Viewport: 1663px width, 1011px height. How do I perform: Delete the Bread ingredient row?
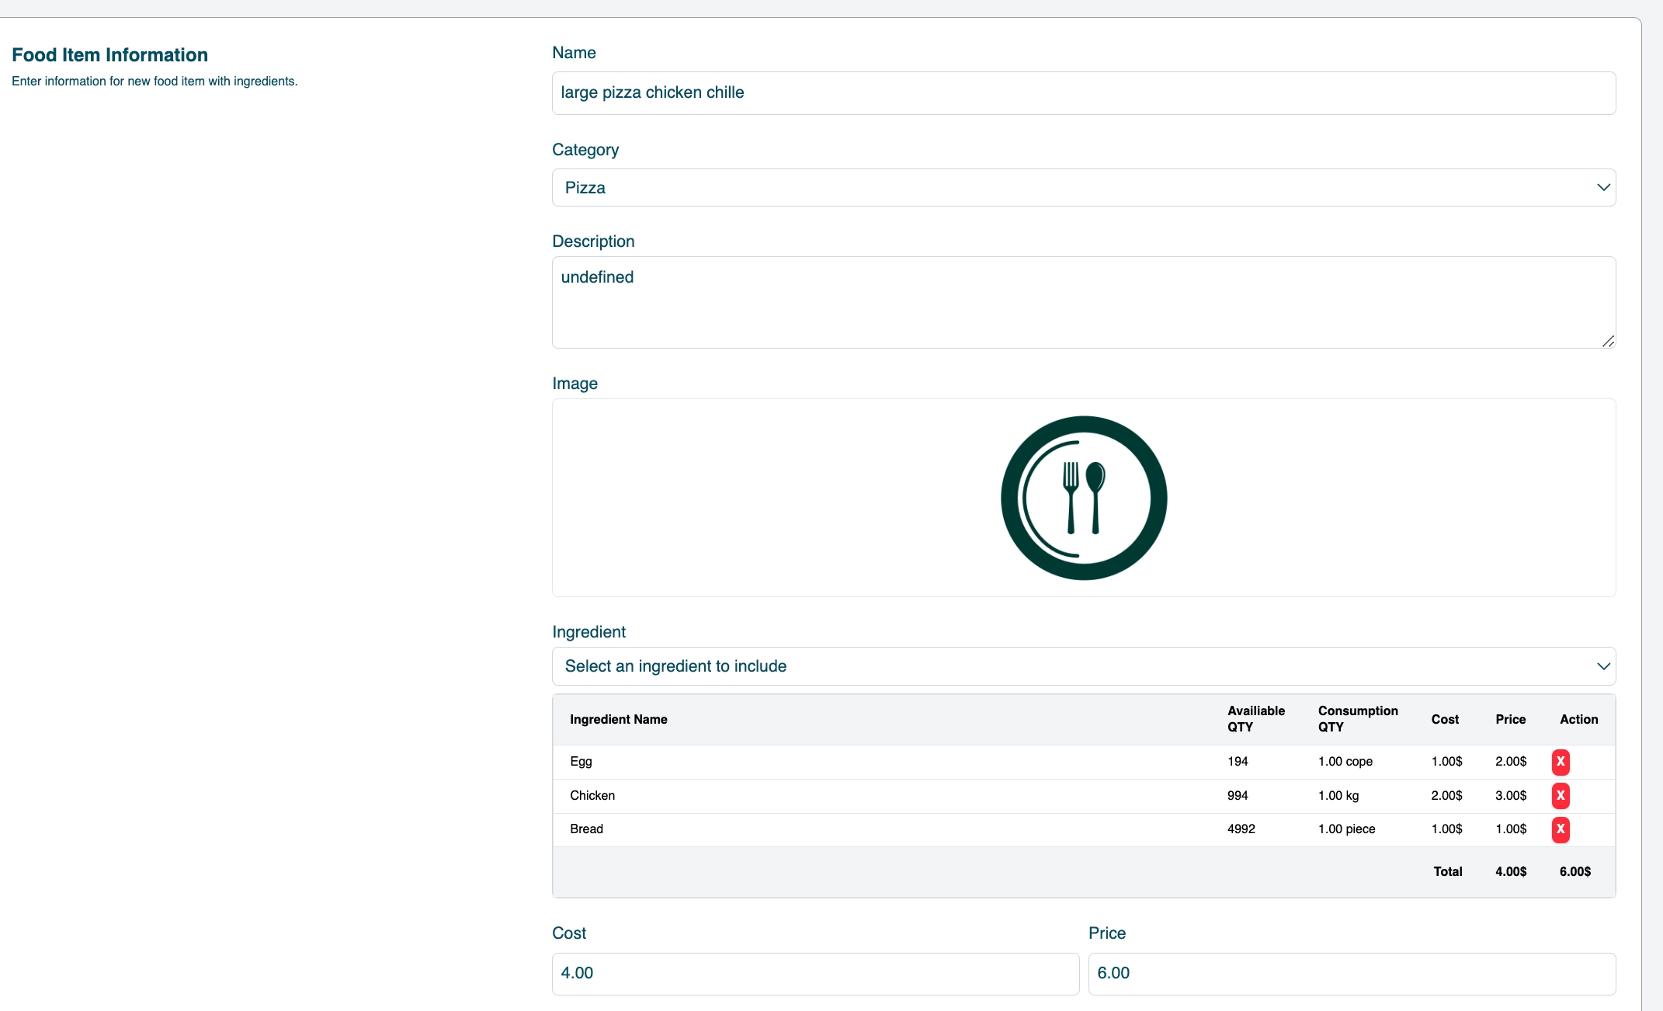[1560, 829]
